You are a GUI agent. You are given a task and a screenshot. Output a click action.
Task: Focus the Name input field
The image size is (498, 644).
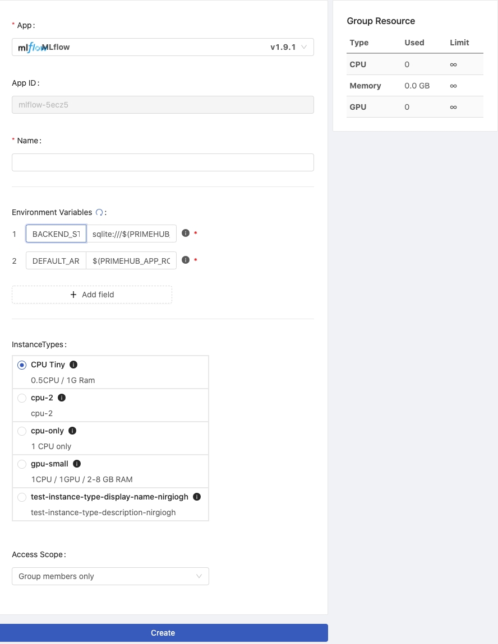coord(163,162)
